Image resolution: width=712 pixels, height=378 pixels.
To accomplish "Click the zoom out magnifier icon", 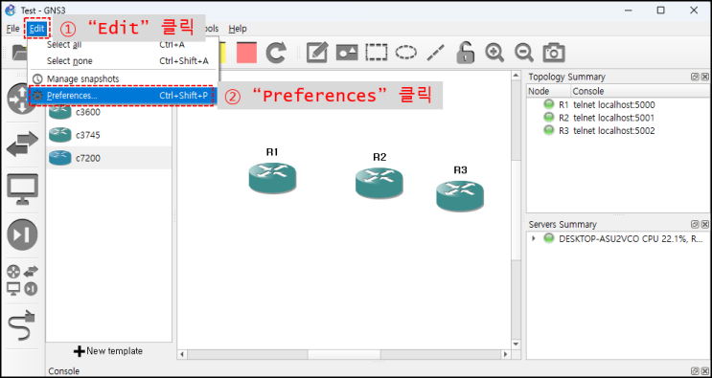I will coord(524,53).
